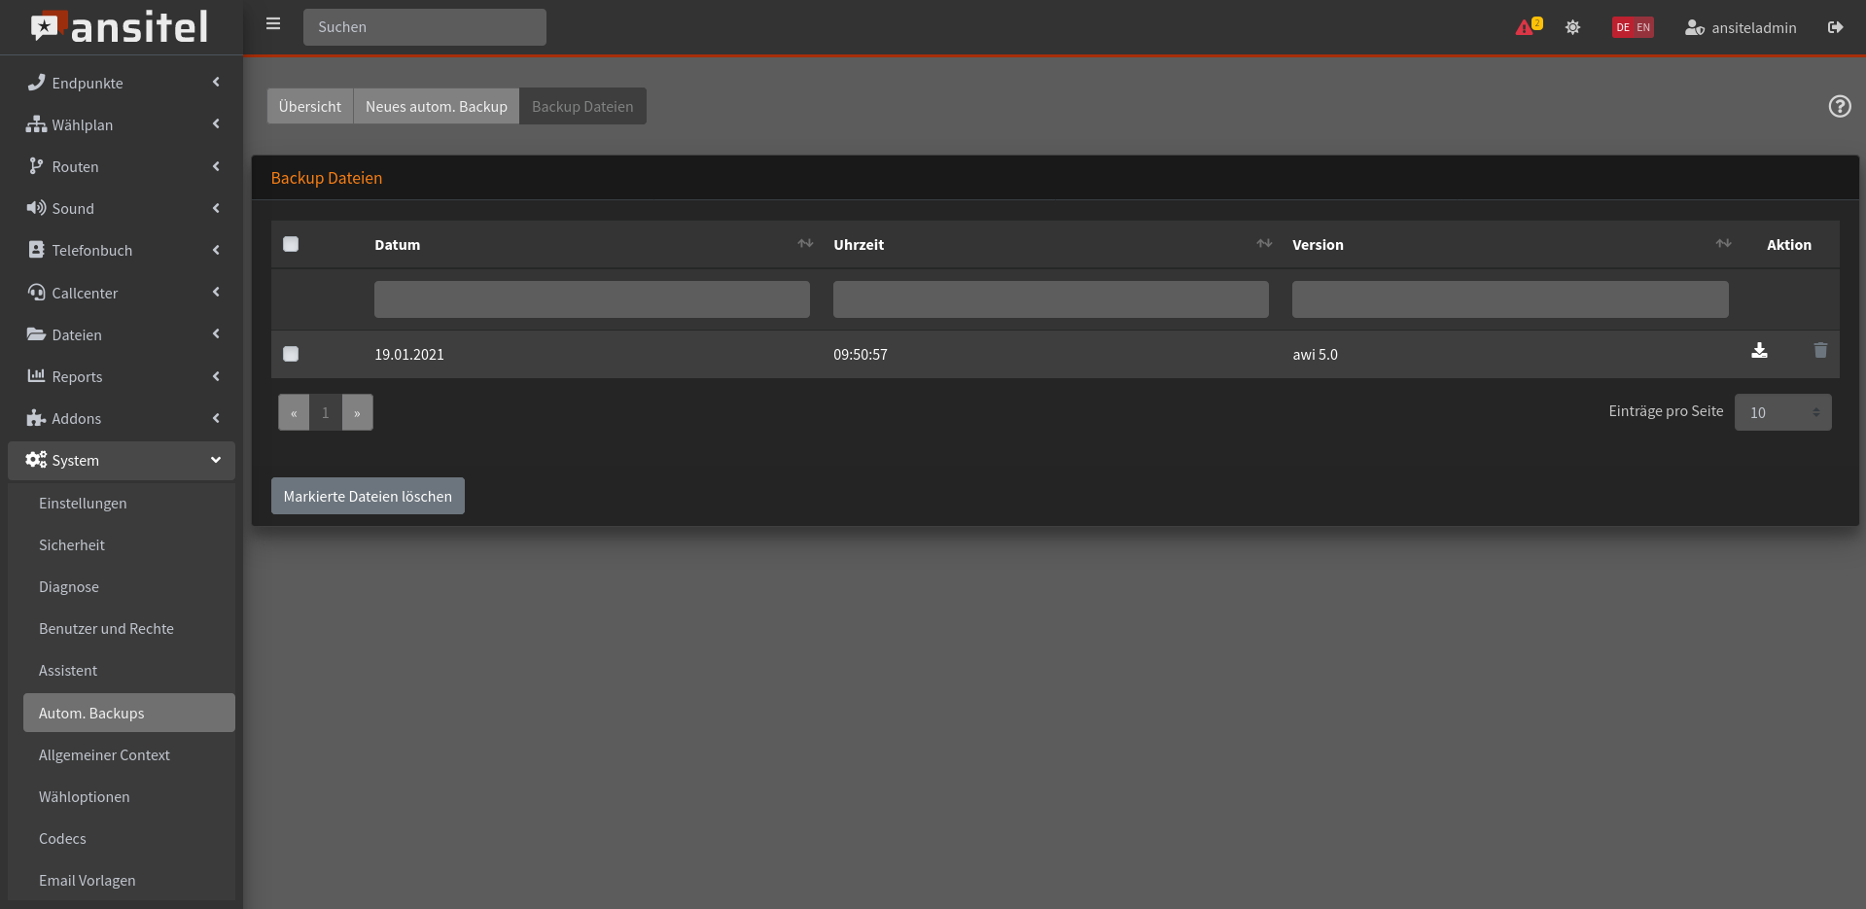Switch to the Übersicht tab
Screen dimensions: 1866x909
[x=310, y=106]
